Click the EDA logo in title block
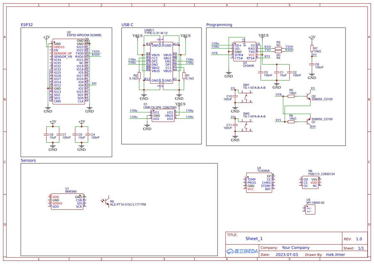374x264 pixels. click(242, 251)
